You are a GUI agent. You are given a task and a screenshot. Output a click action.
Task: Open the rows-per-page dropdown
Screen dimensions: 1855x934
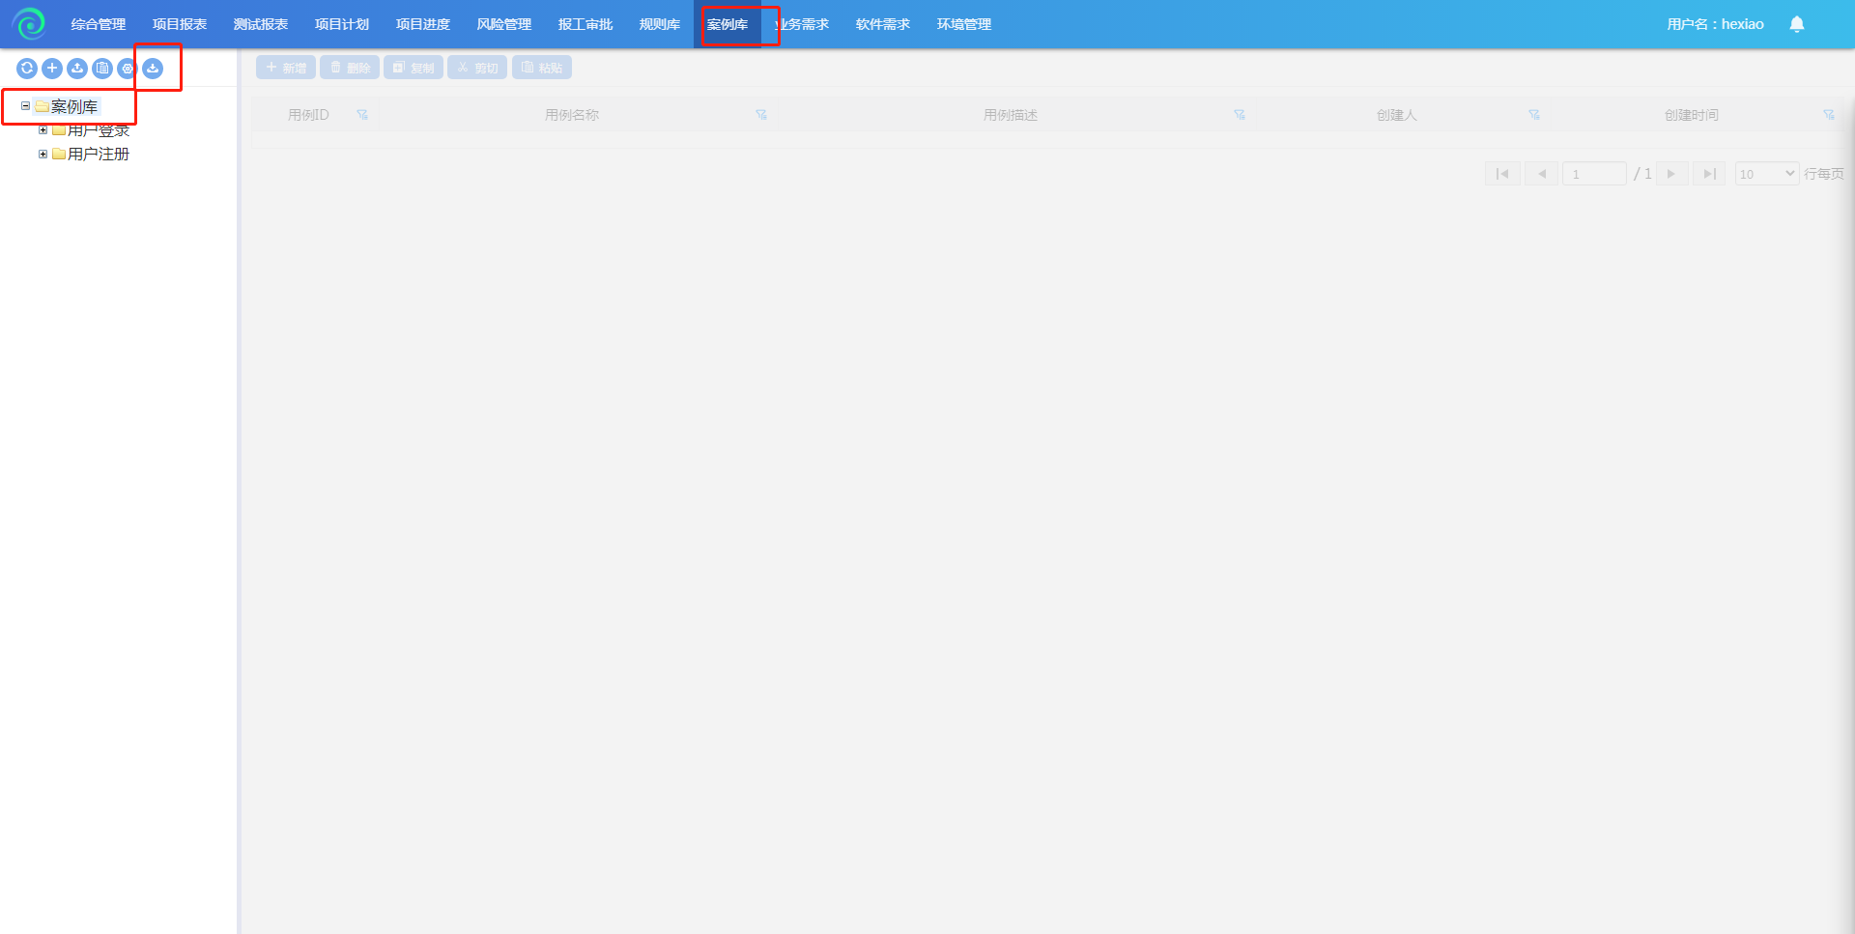[1766, 174]
